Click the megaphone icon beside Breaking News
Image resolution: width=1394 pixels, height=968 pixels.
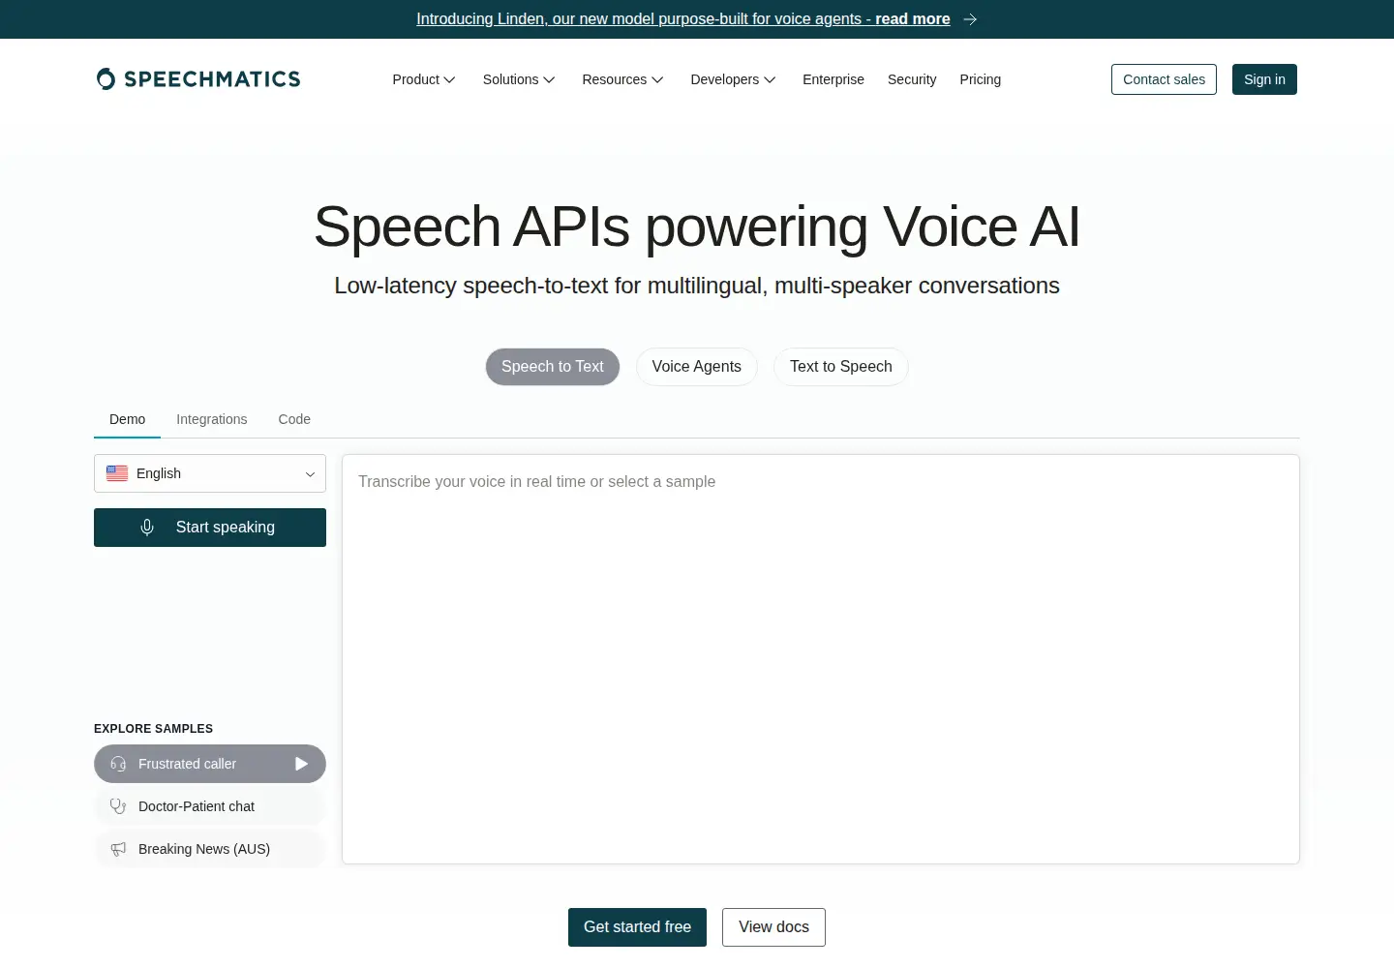118,849
